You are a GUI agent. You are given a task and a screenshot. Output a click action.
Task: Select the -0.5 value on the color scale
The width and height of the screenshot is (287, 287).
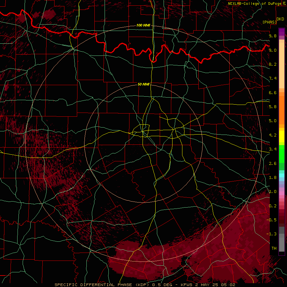point(271,220)
